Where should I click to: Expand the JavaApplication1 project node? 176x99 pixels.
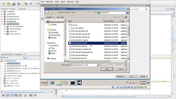2,16
